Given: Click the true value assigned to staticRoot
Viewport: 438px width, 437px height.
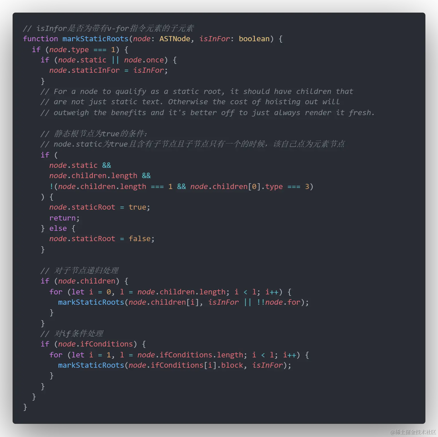Looking at the screenshot, I should pyautogui.click(x=137, y=207).
